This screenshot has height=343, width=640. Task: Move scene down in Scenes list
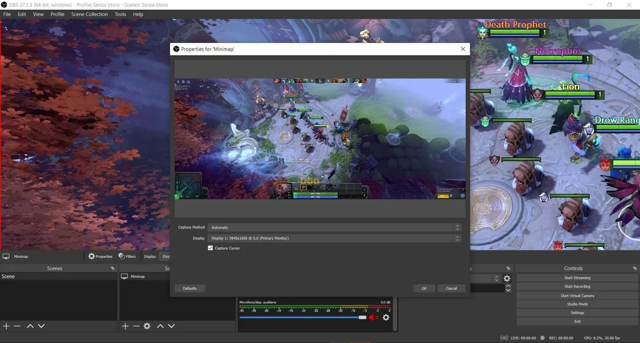click(x=41, y=326)
